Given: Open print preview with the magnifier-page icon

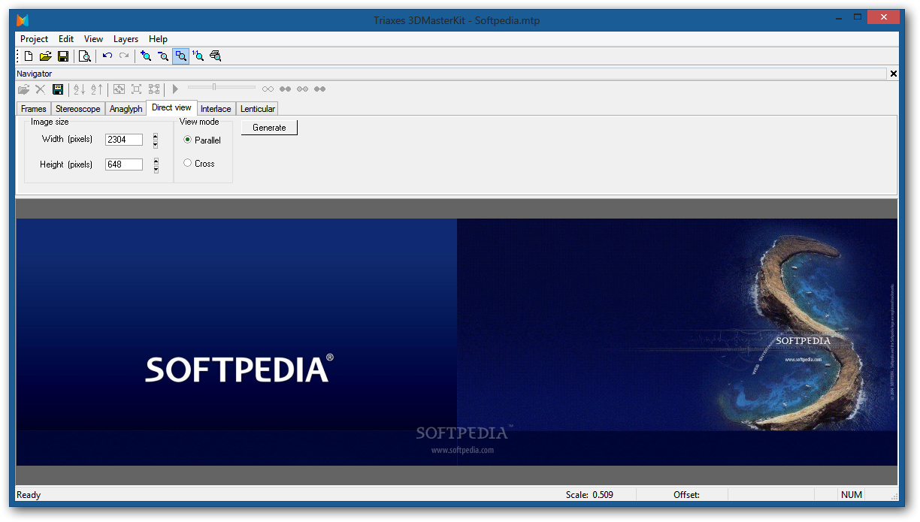Looking at the screenshot, I should tap(85, 56).
